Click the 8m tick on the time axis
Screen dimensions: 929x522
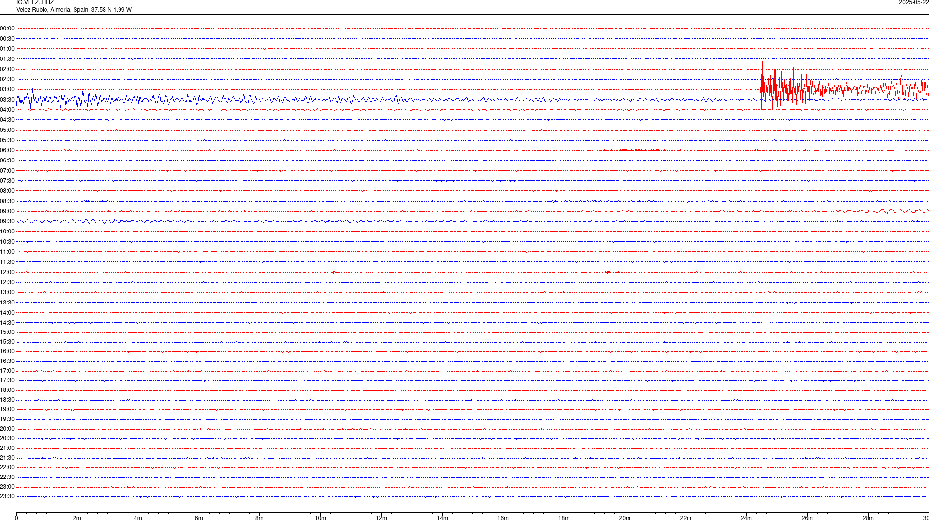pos(260,518)
